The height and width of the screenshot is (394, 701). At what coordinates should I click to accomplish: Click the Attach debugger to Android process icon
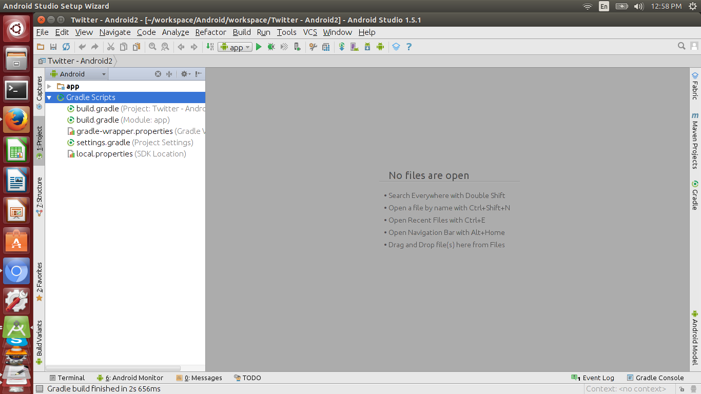point(297,47)
